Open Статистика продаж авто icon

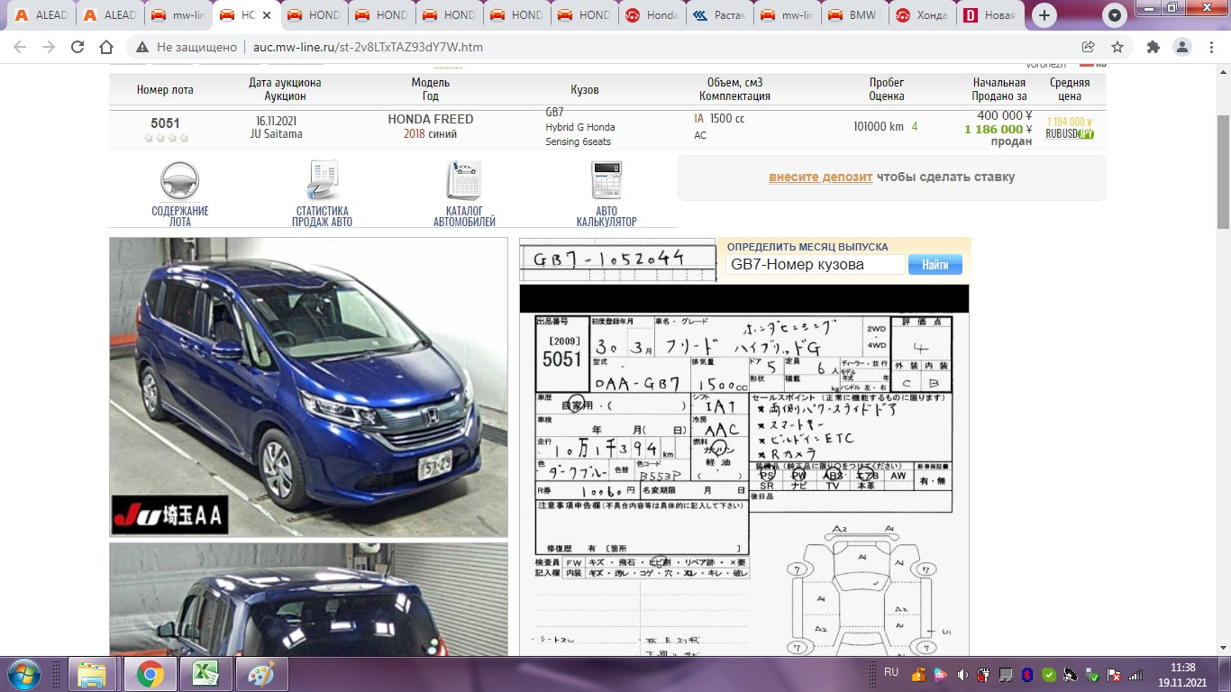pos(322,181)
